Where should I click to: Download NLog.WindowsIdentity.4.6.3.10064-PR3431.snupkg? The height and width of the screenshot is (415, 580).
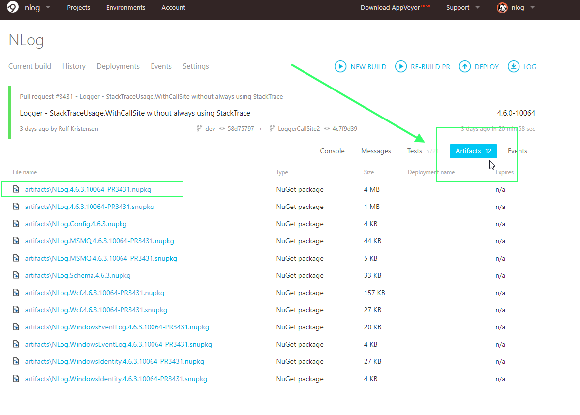(x=116, y=379)
